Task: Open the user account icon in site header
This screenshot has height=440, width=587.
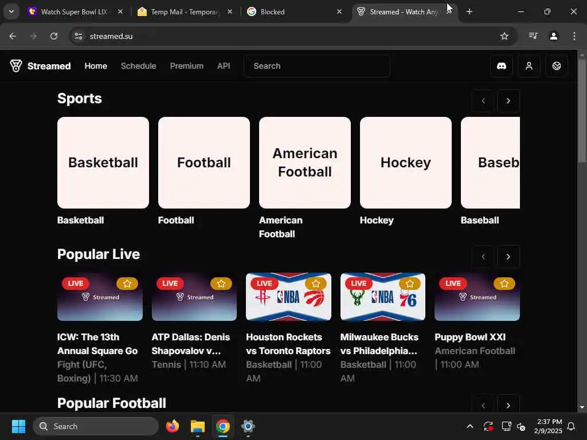Action: tap(529, 66)
